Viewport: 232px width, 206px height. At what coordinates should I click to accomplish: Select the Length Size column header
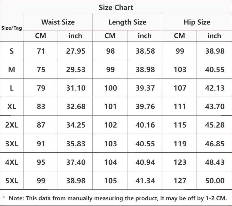(127, 22)
